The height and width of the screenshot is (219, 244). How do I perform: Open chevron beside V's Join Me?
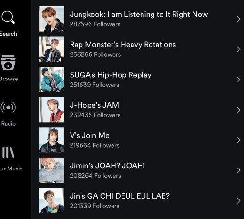[238, 140]
